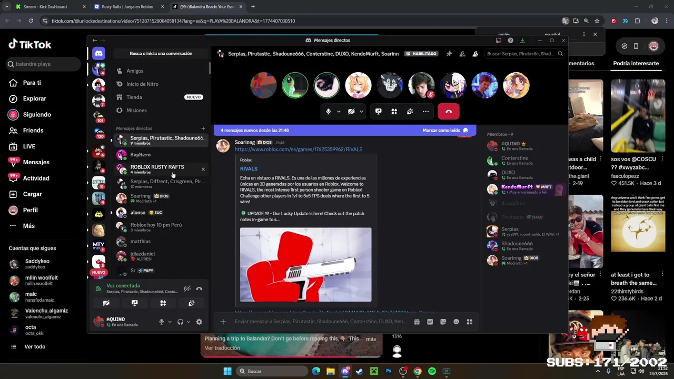Screen dimensions: 674x379
Task: Open Discord help icon
Action: pos(510,41)
